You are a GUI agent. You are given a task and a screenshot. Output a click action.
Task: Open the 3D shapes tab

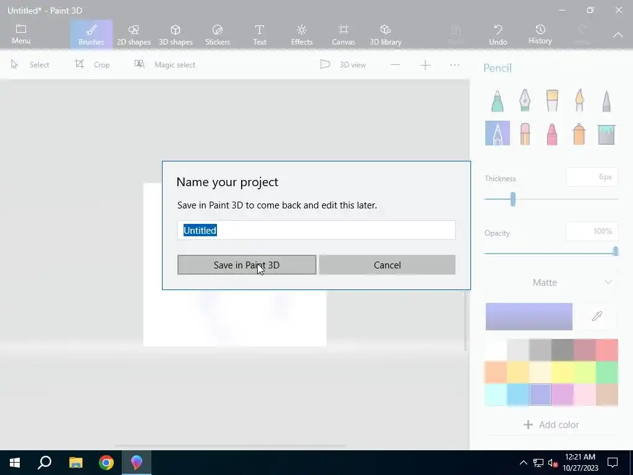[x=176, y=35]
